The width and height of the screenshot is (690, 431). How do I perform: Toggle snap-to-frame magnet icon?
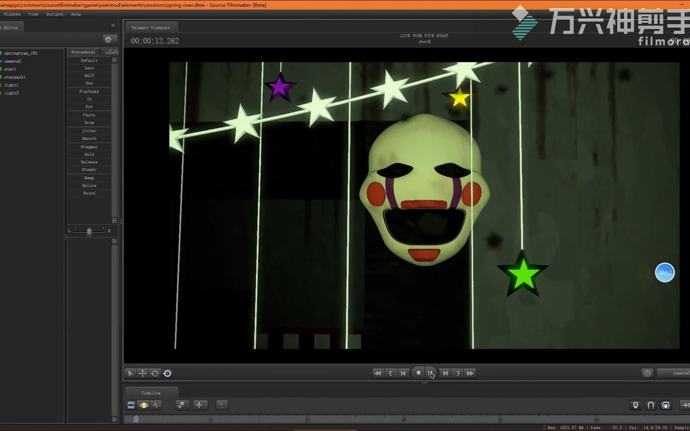click(x=666, y=405)
